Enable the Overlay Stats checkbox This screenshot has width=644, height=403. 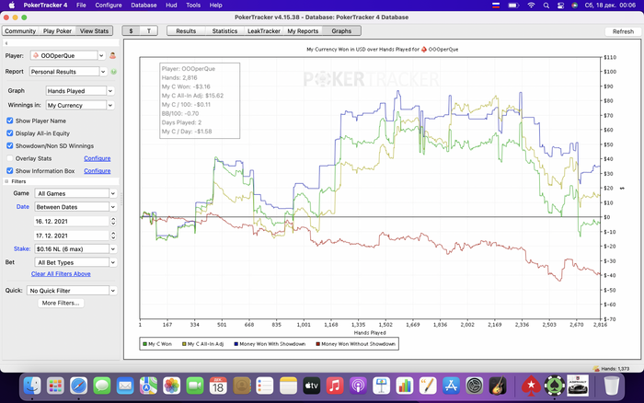9,158
